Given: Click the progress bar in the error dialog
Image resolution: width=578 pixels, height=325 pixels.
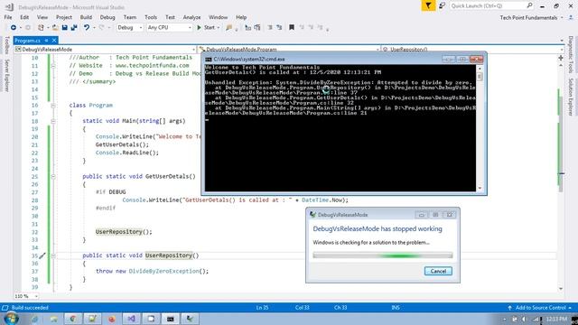Looking at the screenshot, I should click(383, 255).
